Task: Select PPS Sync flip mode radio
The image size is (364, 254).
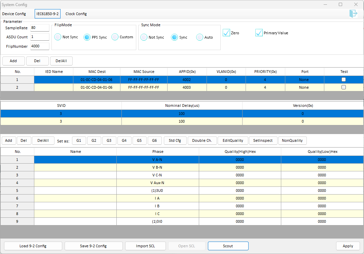Action: pyautogui.click(x=87, y=37)
